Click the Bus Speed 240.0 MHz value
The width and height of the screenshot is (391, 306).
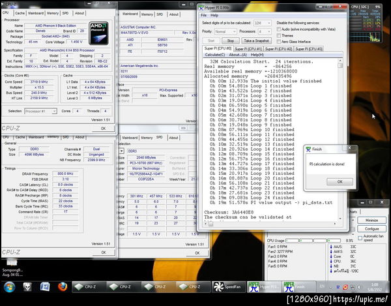click(39, 93)
